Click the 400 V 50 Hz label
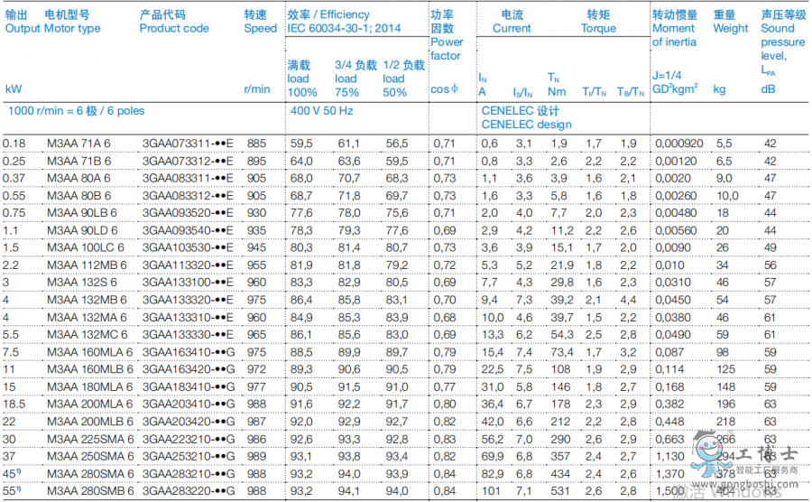 click(321, 110)
